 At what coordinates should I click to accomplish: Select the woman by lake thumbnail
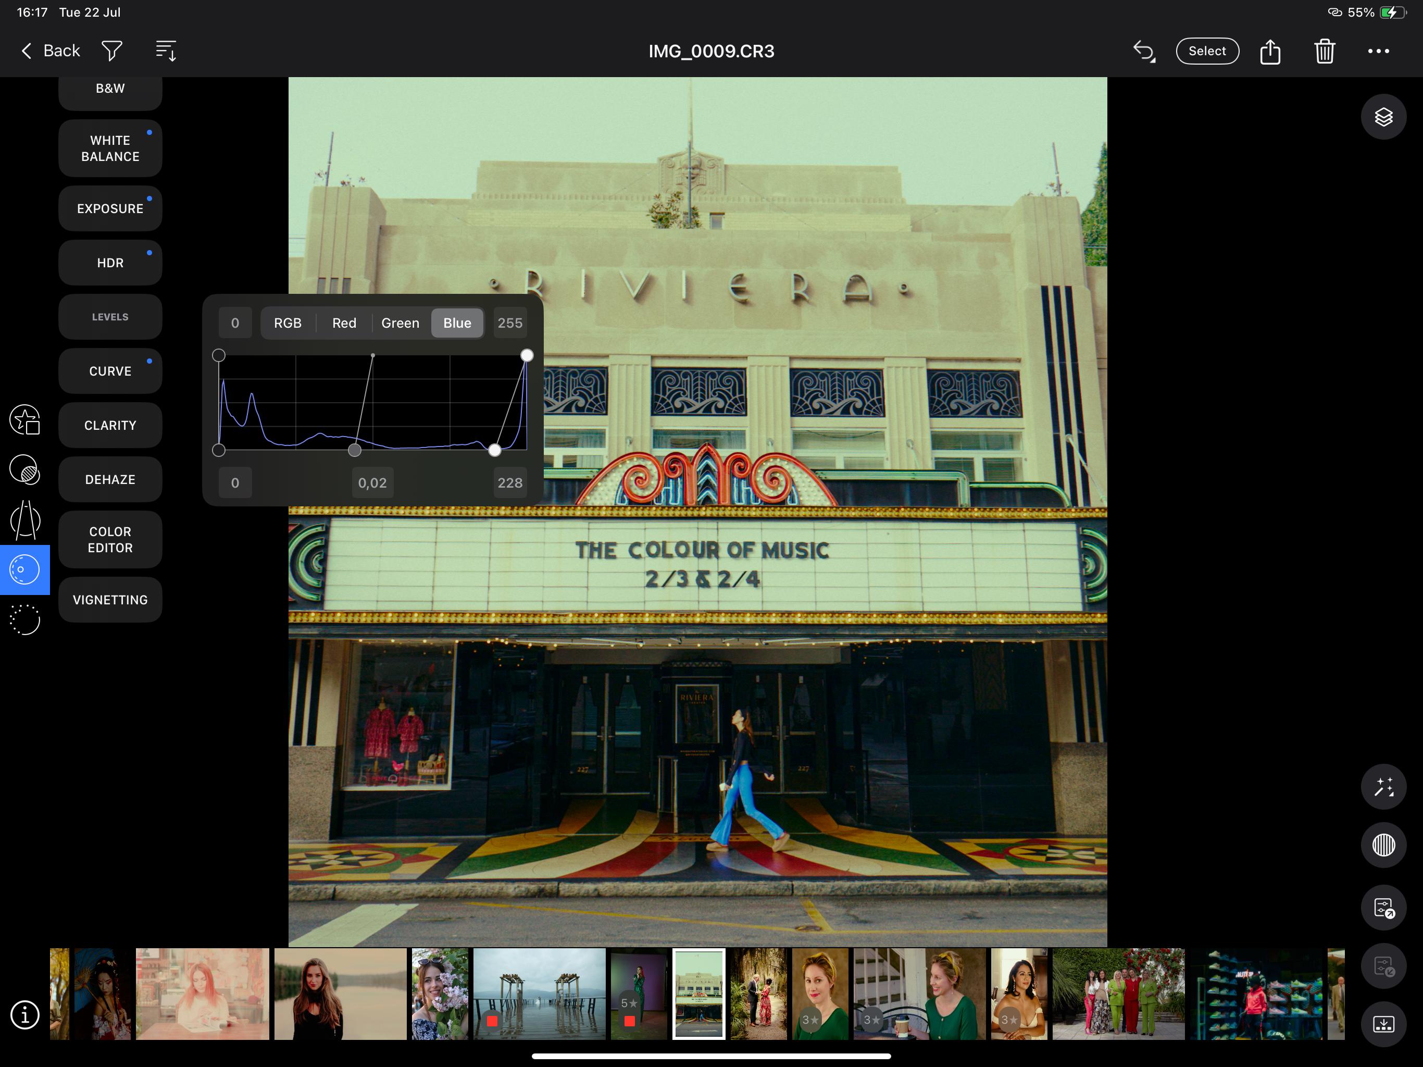pos(340,994)
